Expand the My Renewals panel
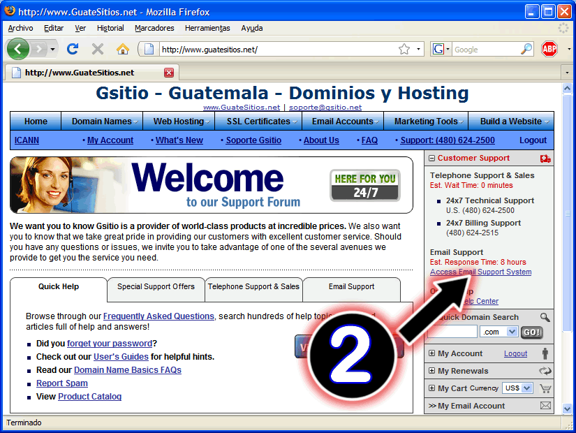Image resolution: width=576 pixels, height=433 pixels. 432,371
